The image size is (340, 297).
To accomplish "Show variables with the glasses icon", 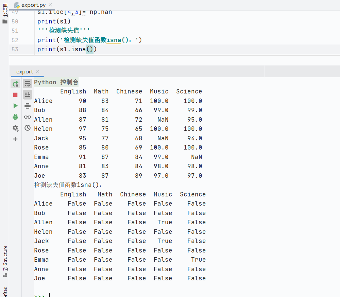I will pos(28,117).
